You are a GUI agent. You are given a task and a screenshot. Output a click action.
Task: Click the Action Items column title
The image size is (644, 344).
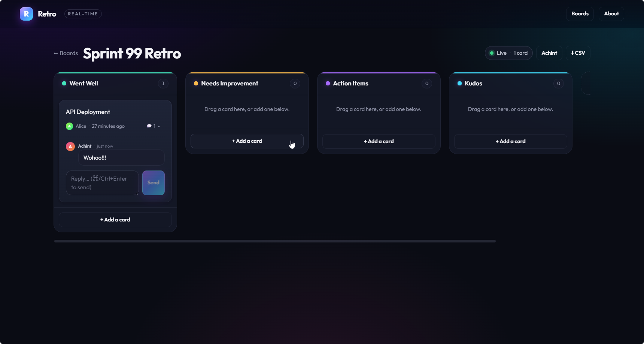tap(350, 83)
